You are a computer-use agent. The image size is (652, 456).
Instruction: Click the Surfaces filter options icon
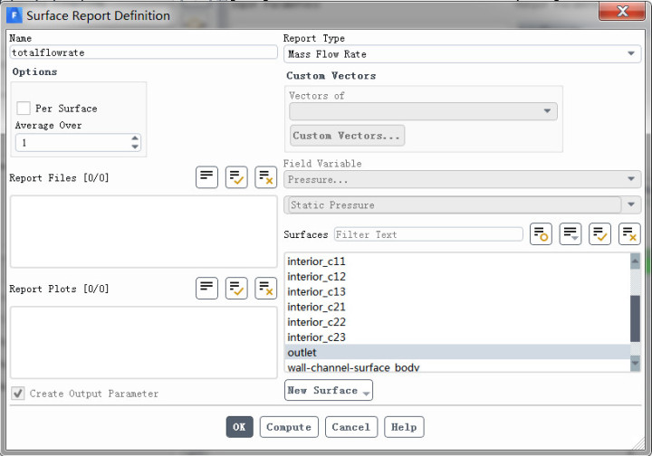[x=541, y=233]
